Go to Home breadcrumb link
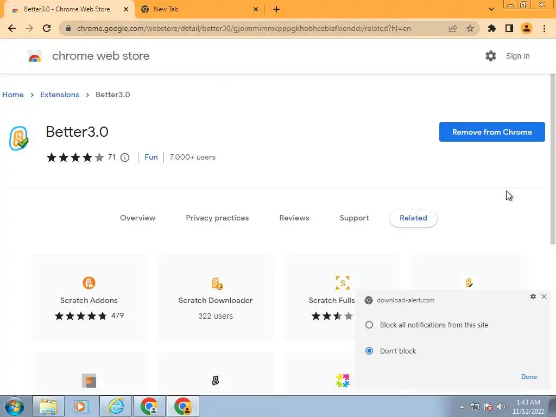Viewport: 556px width, 417px height. click(x=13, y=94)
